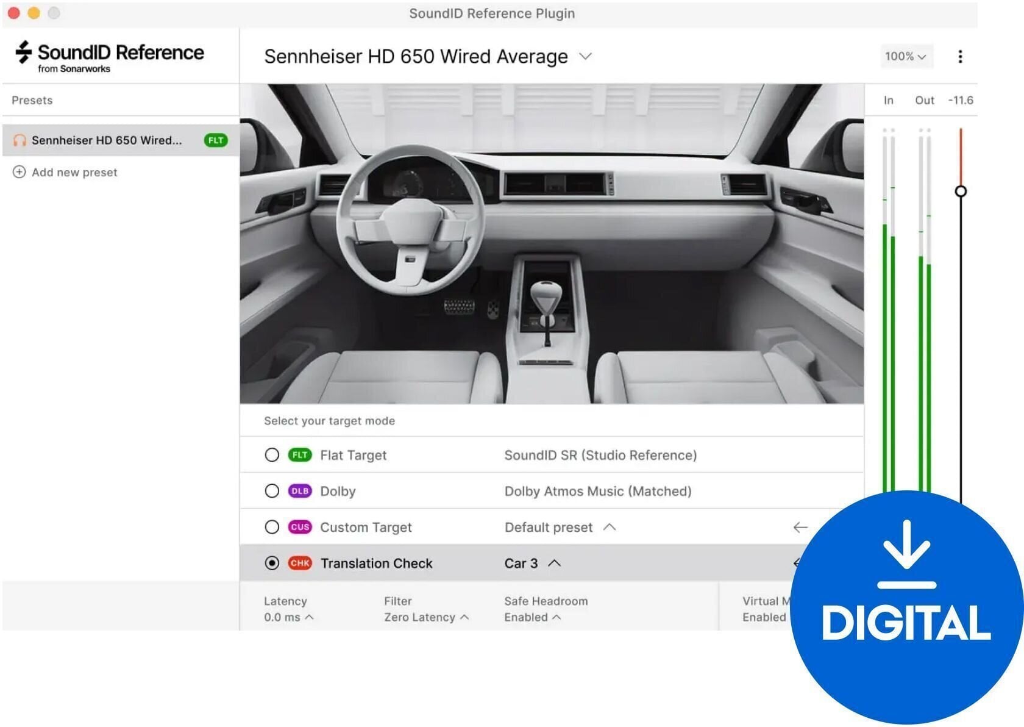This screenshot has height=727, width=1024.
Task: Open the 100% zoom dropdown
Action: click(905, 56)
